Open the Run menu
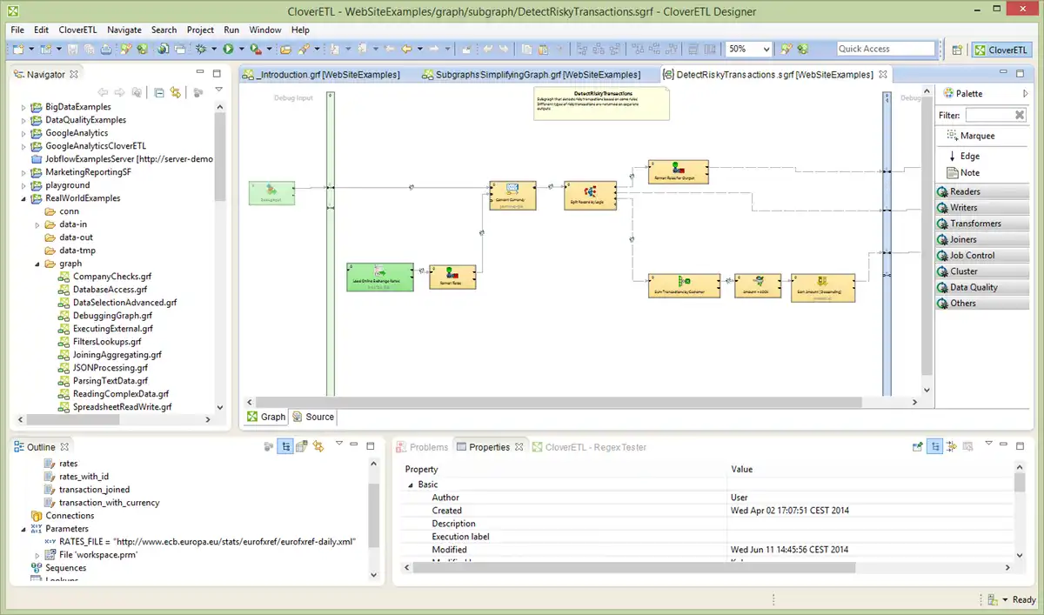 click(231, 30)
